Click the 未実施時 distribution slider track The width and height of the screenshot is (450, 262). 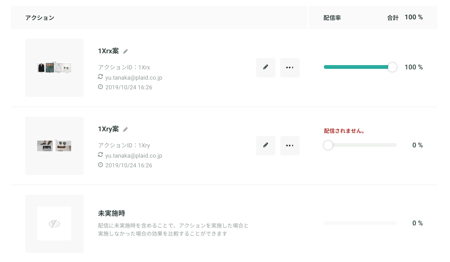[360, 223]
